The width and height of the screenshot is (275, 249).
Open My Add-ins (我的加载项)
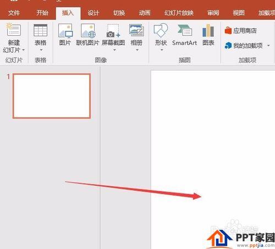tap(244, 46)
